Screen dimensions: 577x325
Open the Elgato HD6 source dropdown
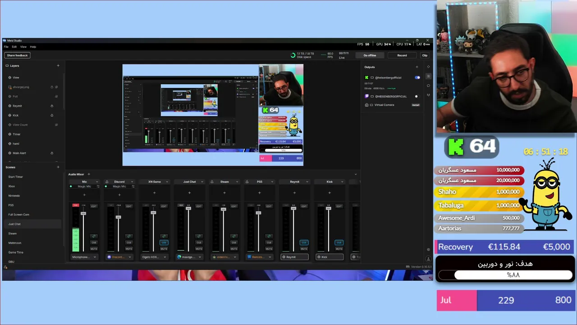(155, 257)
